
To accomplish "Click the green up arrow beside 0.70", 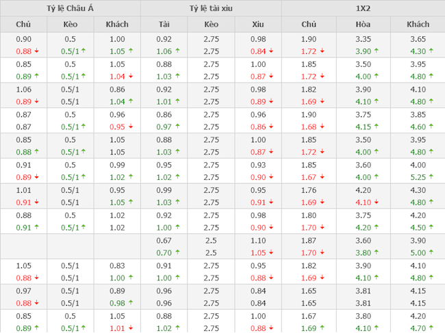I will click(178, 253).
